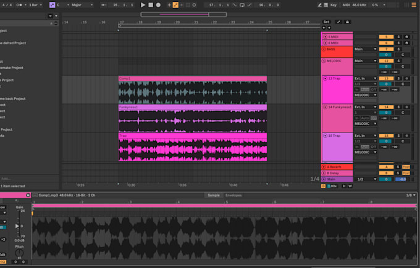Toggle the computer MIDI keyboard icon

click(x=326, y=5)
